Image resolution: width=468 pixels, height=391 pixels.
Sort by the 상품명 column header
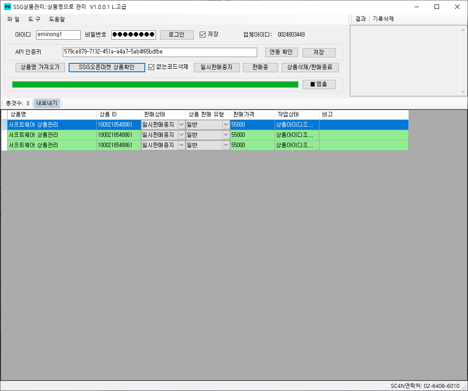click(x=52, y=115)
